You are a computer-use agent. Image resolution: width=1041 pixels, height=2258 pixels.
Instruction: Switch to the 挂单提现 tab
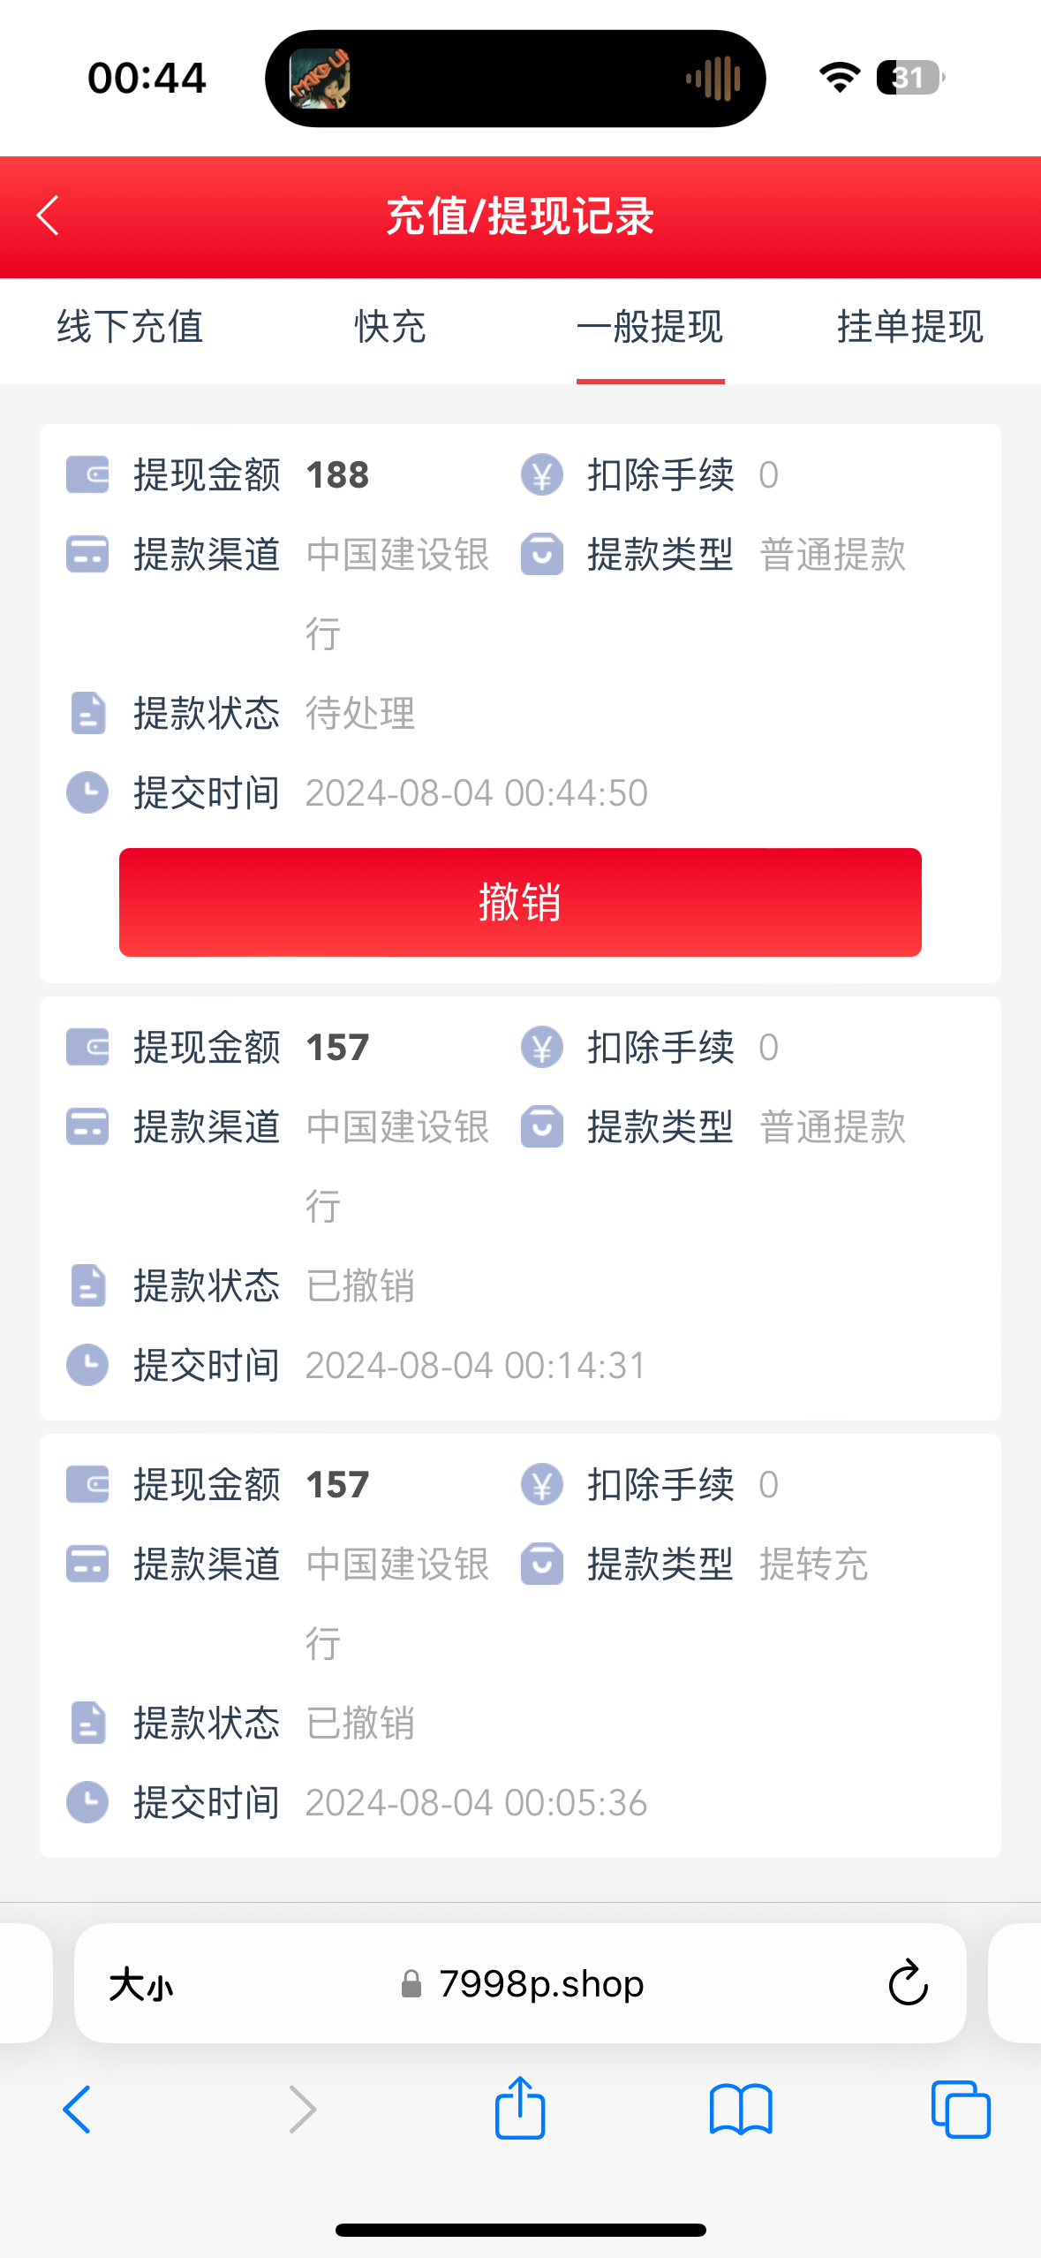[x=909, y=327]
